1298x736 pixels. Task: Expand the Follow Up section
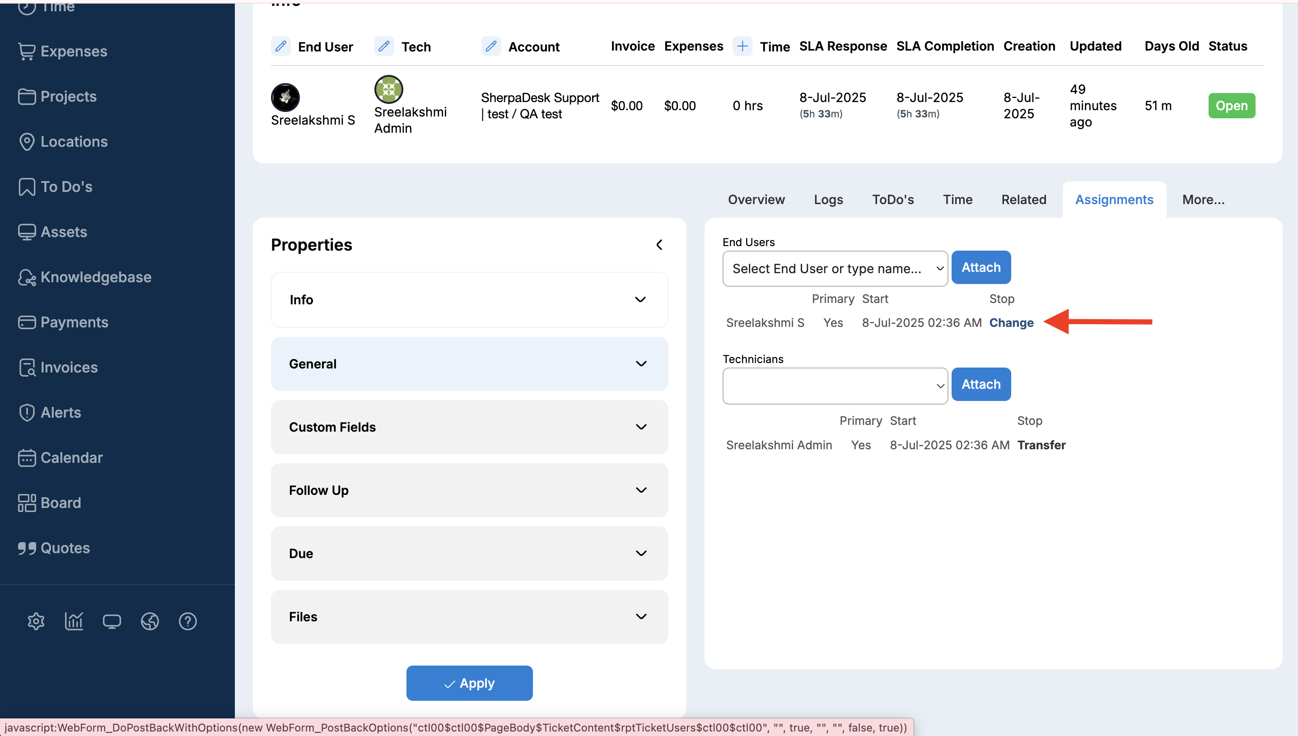[x=469, y=490]
